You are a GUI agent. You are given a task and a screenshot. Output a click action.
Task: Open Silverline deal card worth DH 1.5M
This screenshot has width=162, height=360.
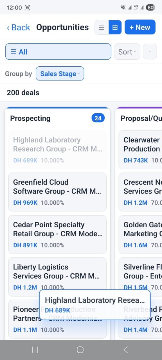[140, 277]
